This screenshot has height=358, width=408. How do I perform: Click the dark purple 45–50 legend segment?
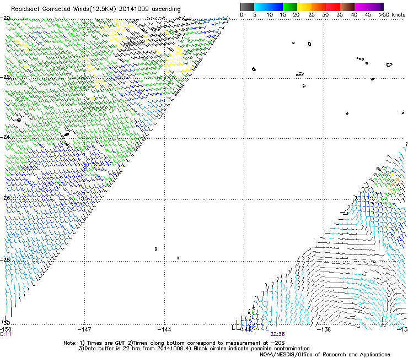click(x=376, y=7)
